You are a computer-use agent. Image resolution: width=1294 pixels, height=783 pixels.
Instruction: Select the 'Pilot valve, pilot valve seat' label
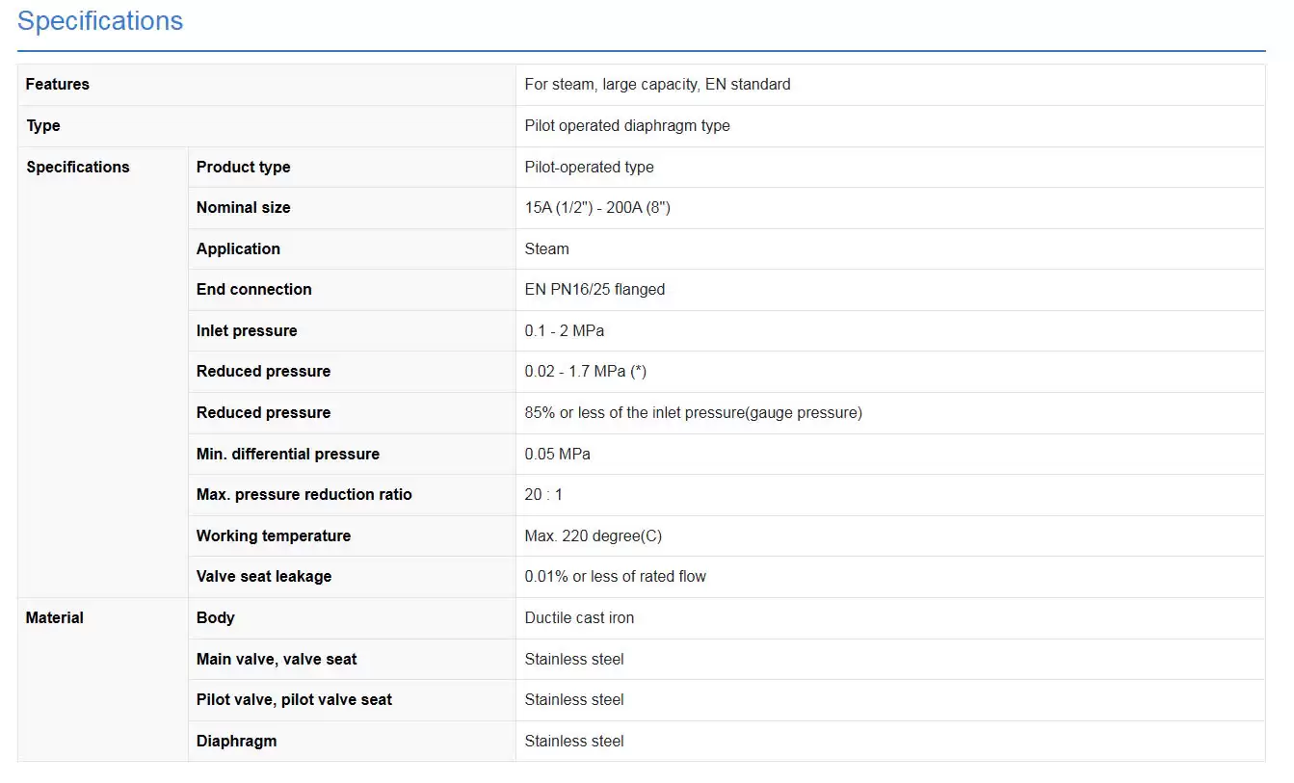click(295, 700)
